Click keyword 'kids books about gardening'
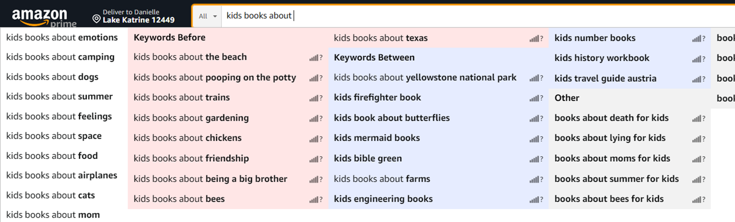 point(191,118)
